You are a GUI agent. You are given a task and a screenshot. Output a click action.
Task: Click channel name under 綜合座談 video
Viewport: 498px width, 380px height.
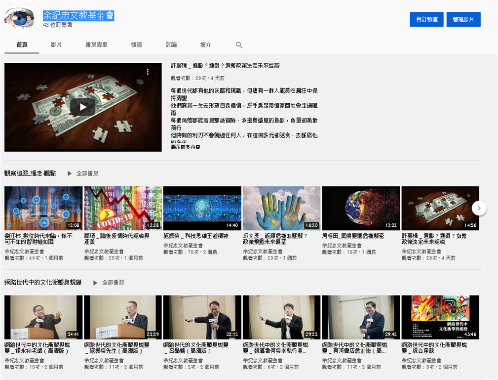click(x=421, y=360)
